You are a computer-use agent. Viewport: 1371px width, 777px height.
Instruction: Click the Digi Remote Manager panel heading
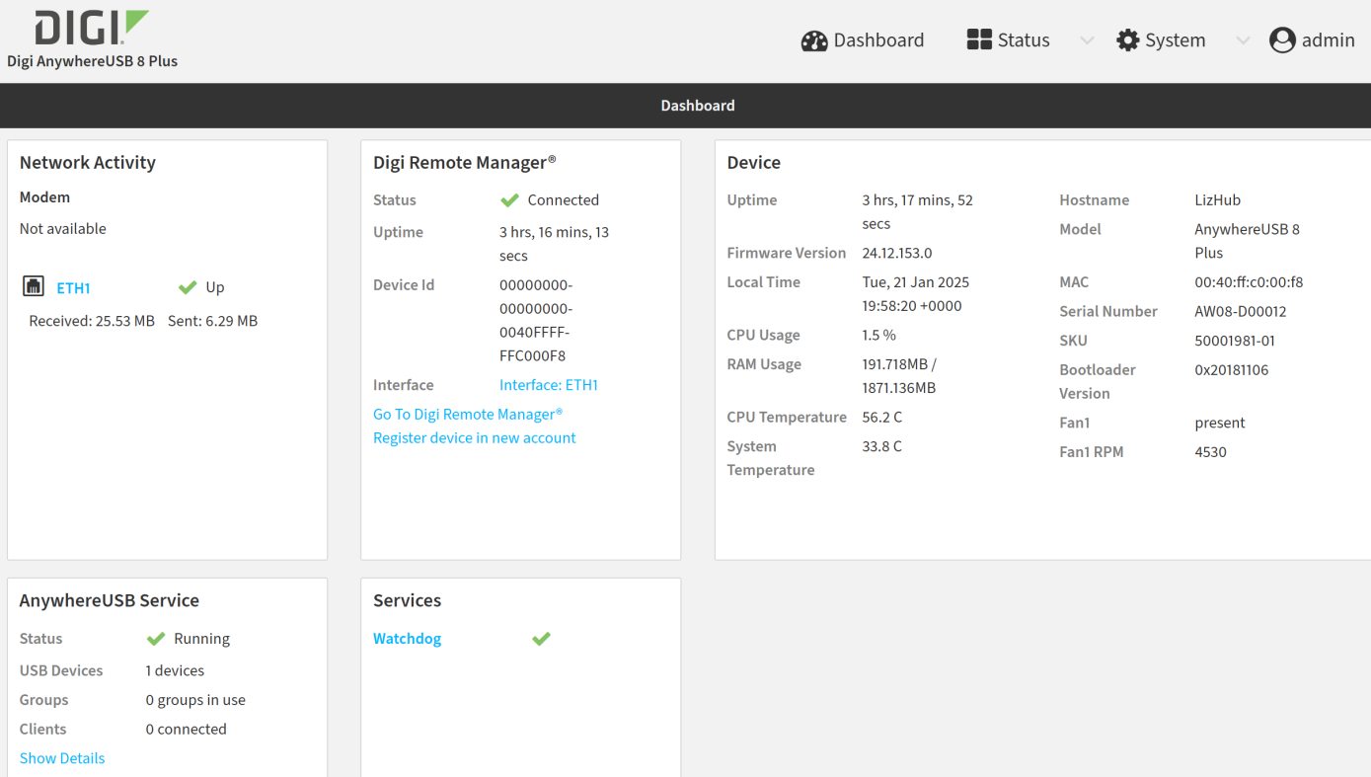(x=465, y=163)
